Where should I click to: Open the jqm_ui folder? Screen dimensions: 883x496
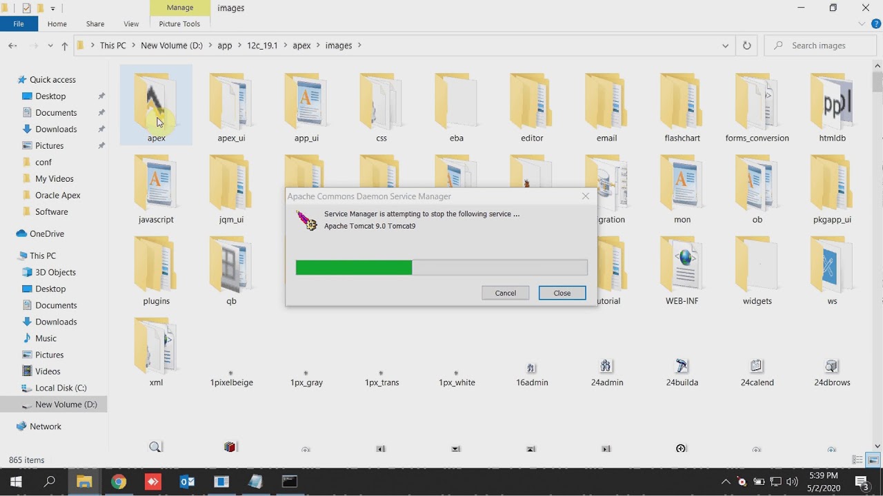pos(231,187)
